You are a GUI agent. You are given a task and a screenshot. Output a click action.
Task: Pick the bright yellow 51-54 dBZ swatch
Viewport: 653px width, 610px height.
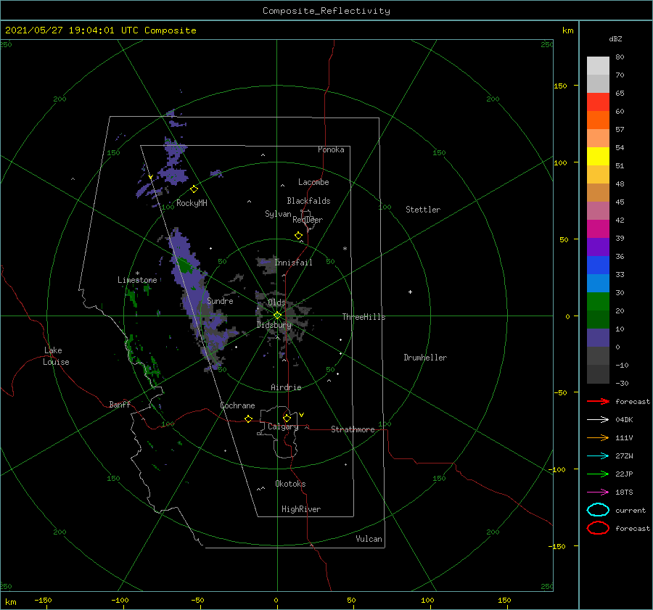tap(598, 157)
